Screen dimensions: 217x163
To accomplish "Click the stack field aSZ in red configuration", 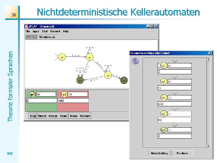I will pyautogui.click(x=74, y=101).
